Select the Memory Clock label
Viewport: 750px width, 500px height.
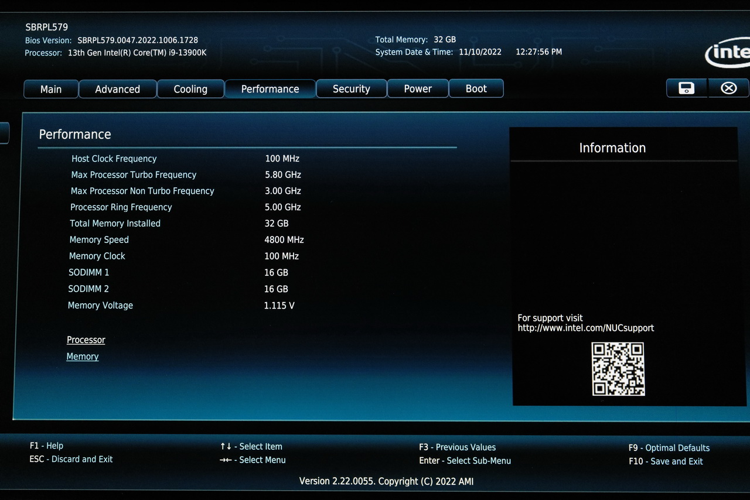pyautogui.click(x=97, y=256)
